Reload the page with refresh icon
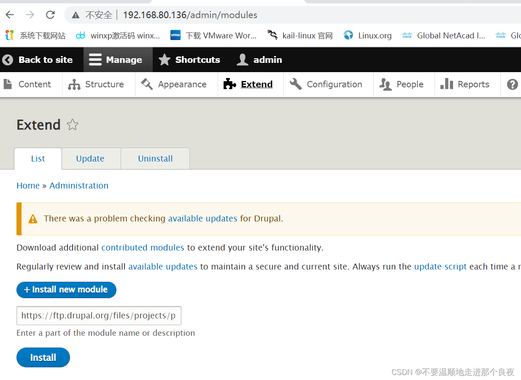 50,15
